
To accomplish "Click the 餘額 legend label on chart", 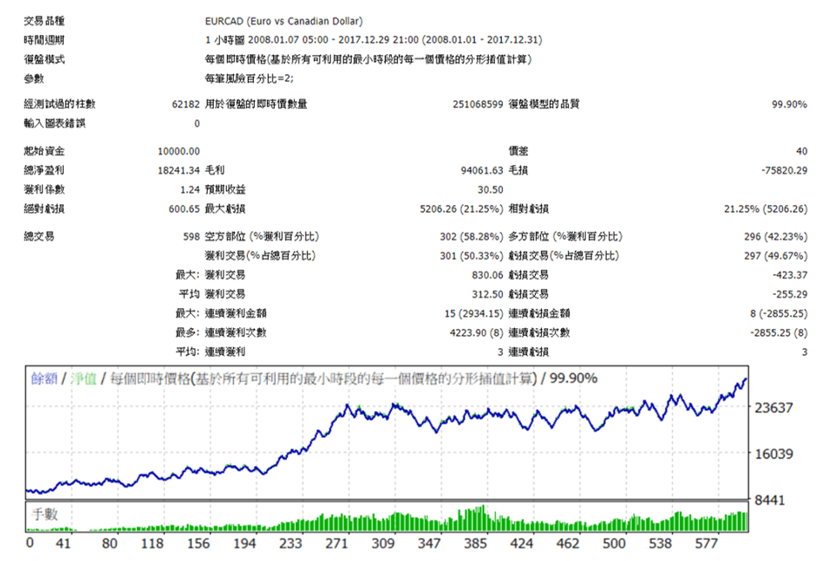I will point(42,378).
